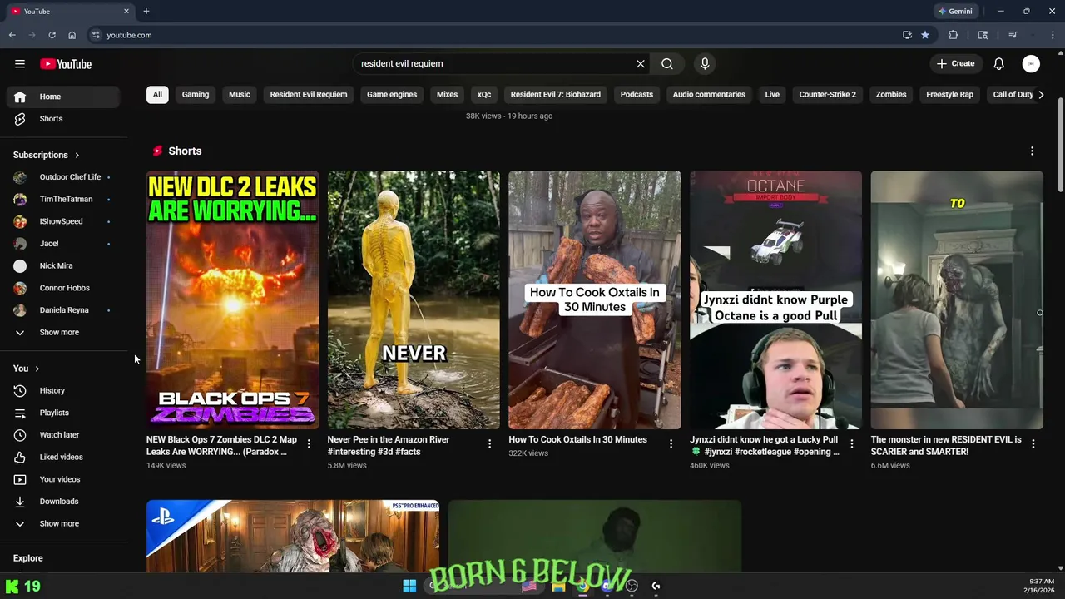Clear the search query with the X
This screenshot has height=599, width=1065.
click(641, 63)
